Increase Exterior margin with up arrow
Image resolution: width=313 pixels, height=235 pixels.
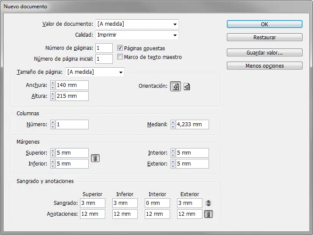coord(173,162)
